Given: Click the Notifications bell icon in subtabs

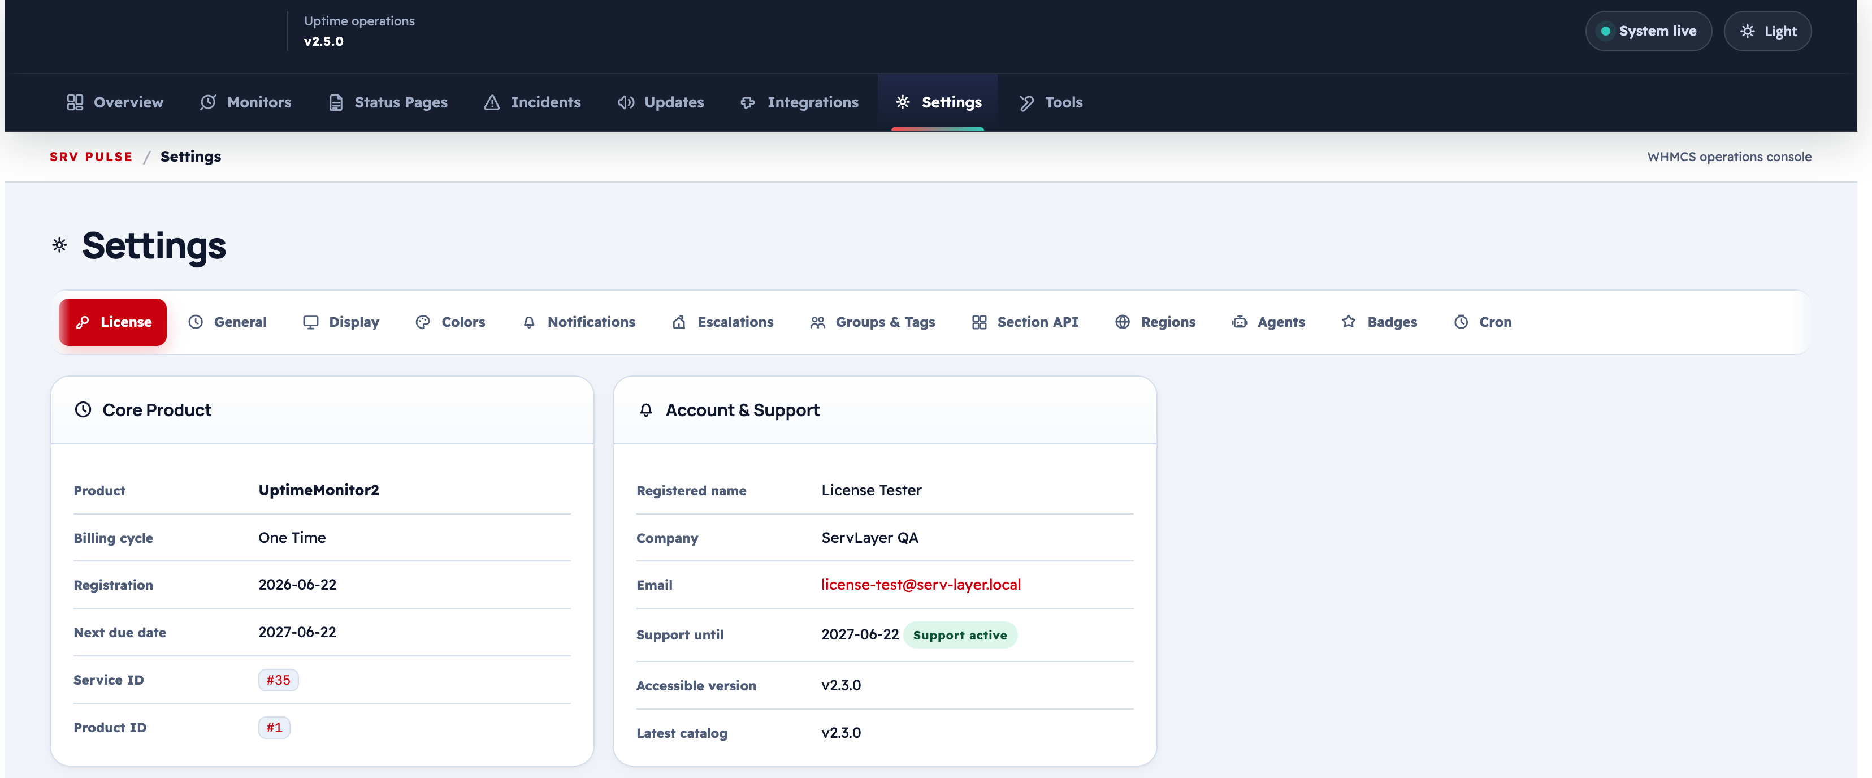Looking at the screenshot, I should coord(529,322).
